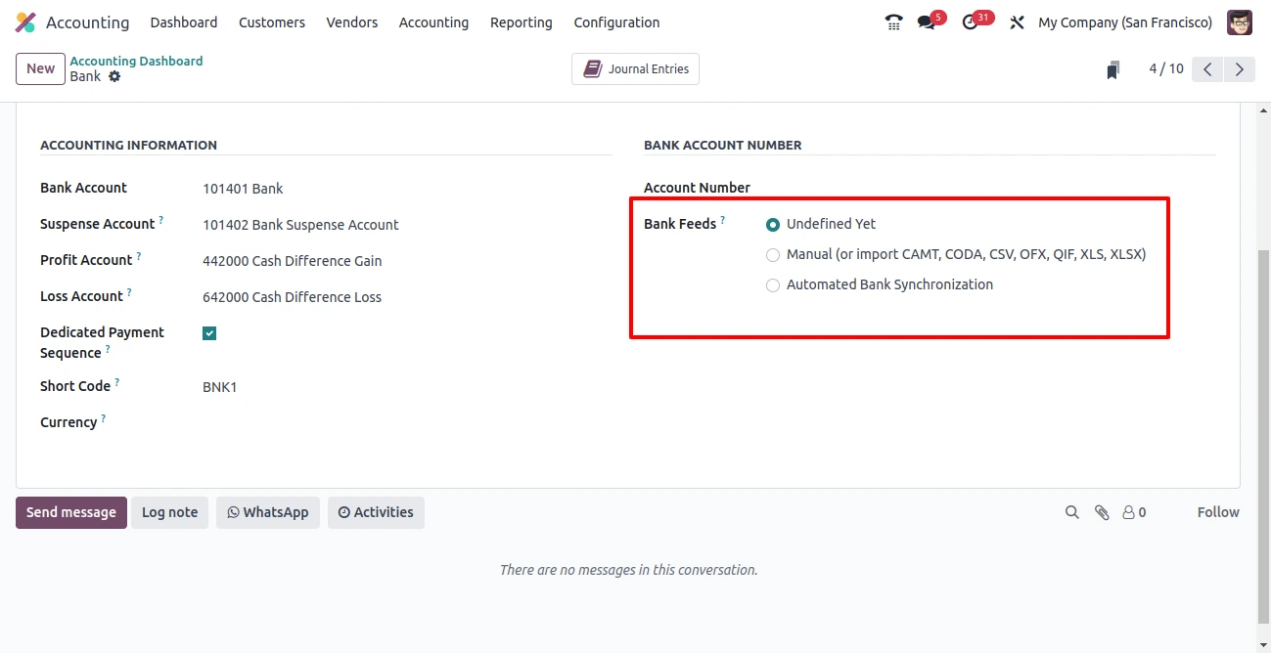Open the Customers menu

(x=272, y=22)
